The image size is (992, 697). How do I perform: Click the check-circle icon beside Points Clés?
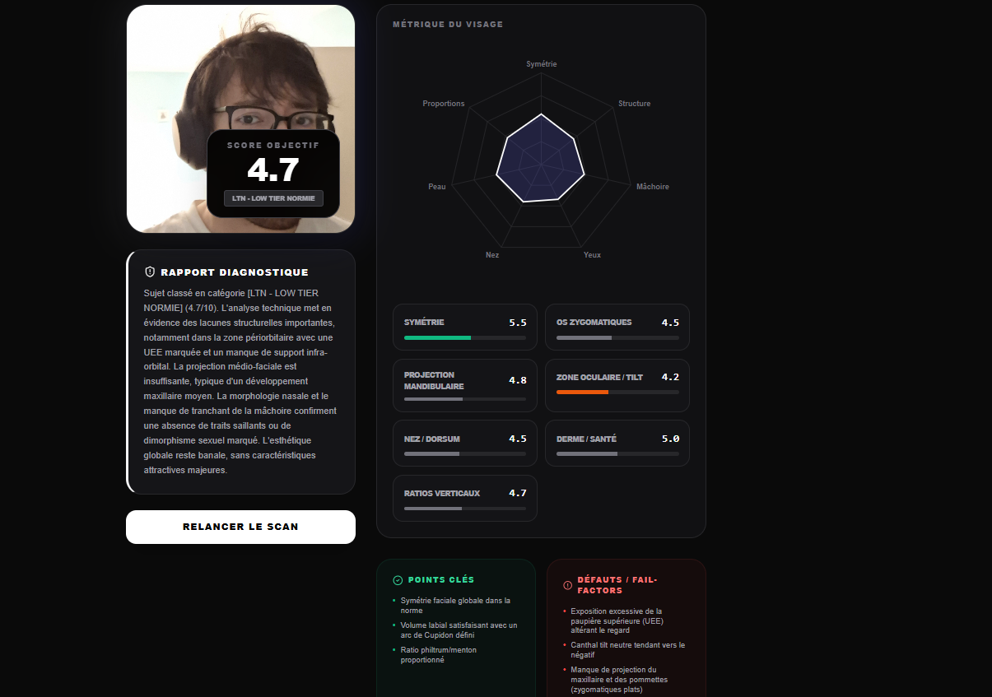coord(398,580)
